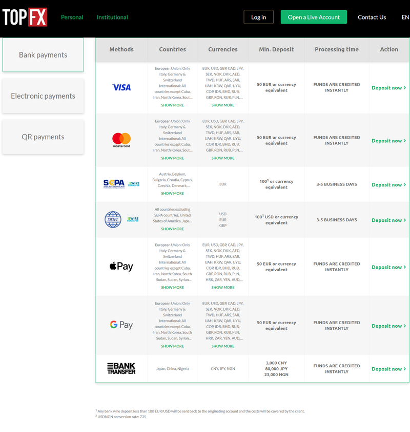Click the SEPA logo
The width and height of the screenshot is (410, 432).
pyautogui.click(x=114, y=184)
